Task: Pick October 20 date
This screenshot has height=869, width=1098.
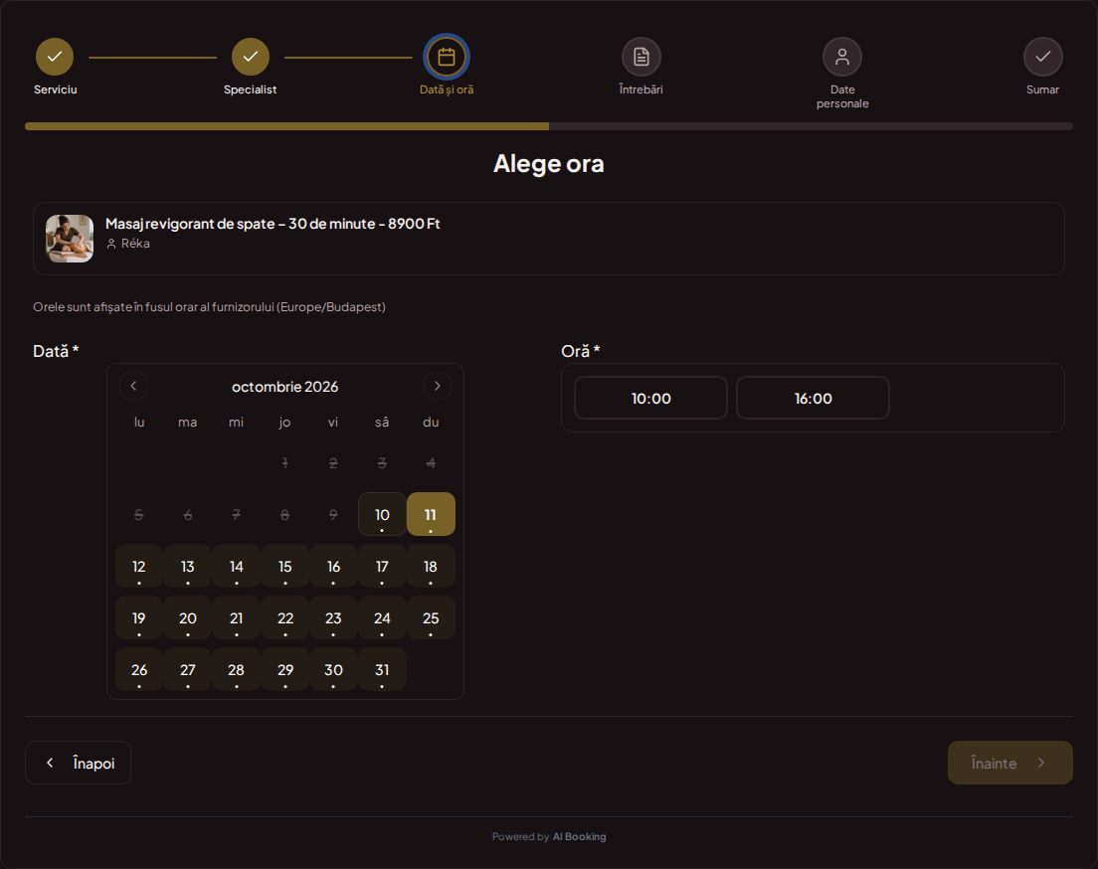Action: [x=188, y=618]
